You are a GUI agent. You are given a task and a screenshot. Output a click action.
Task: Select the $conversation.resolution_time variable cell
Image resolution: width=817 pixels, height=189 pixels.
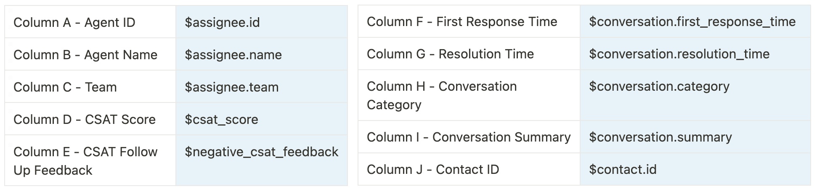679,54
